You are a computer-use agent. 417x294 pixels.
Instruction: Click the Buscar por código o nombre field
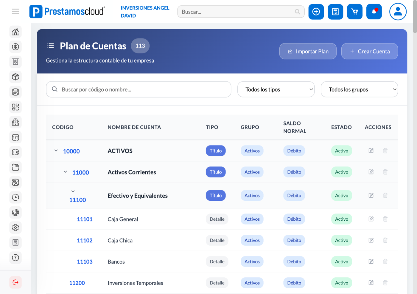coord(139,89)
